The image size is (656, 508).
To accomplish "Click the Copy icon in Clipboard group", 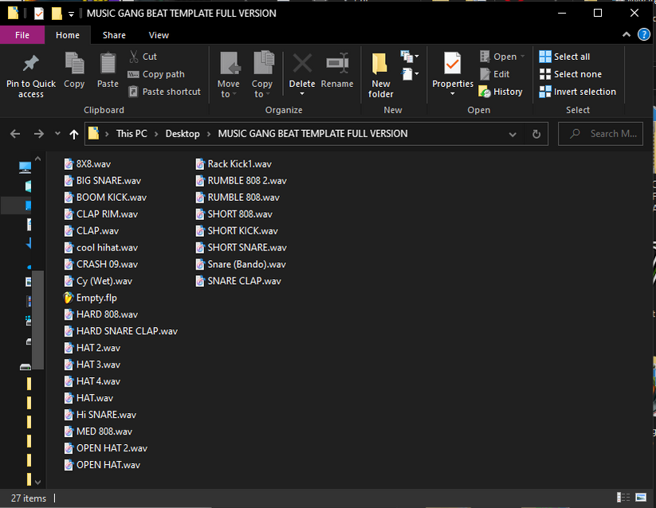I will click(x=74, y=64).
